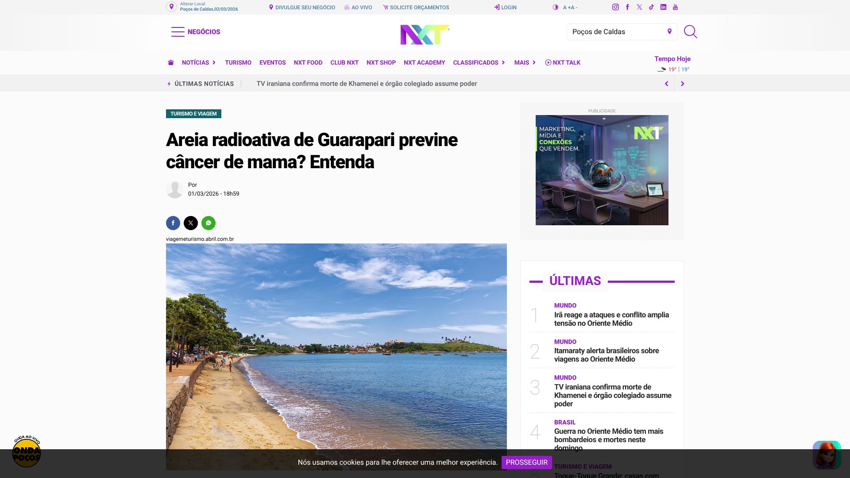The width and height of the screenshot is (850, 478).
Task: Open the Eventos menu item
Action: pyautogui.click(x=272, y=63)
